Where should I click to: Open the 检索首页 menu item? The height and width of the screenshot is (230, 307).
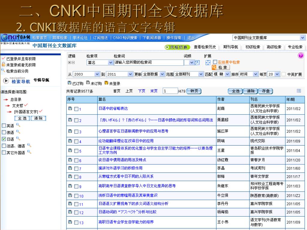pyautogui.click(x=40, y=38)
